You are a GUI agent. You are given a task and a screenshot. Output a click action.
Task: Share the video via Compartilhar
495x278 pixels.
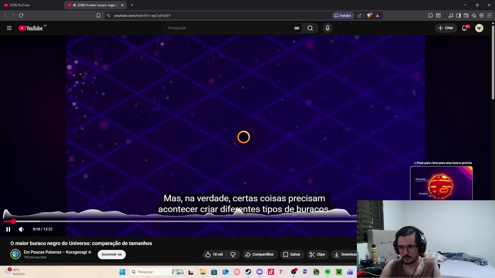259,254
